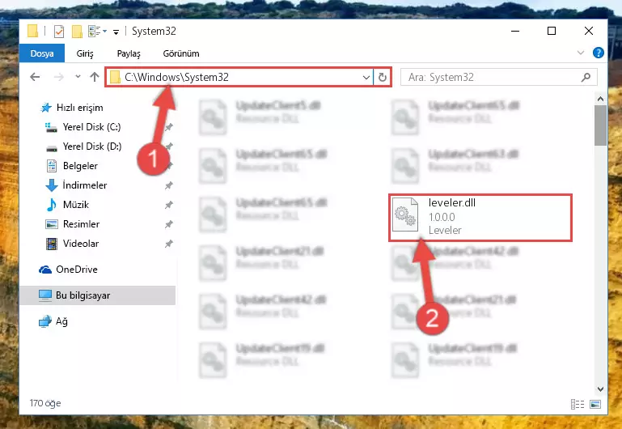Image resolution: width=622 pixels, height=429 pixels.
Task: Click the vertical scrollbar thumb
Action: coord(600,125)
